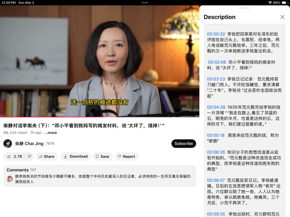Image resolution: width=290 pixels, height=217 pixels.
Task: Click the red video progress bar
Action: click(52, 117)
